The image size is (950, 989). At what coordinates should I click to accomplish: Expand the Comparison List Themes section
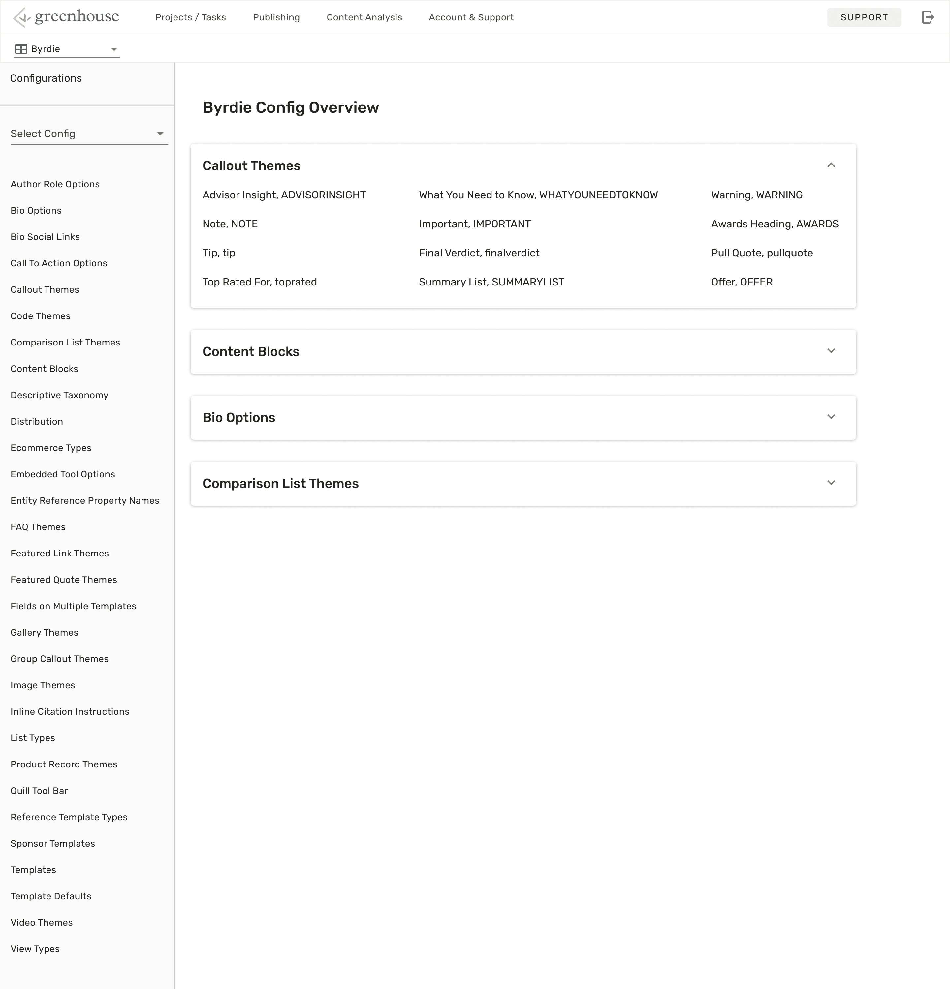point(831,483)
